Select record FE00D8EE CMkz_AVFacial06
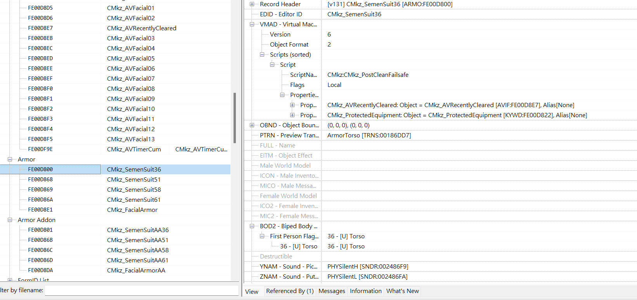Image resolution: width=637 pixels, height=300 pixels. [115, 69]
